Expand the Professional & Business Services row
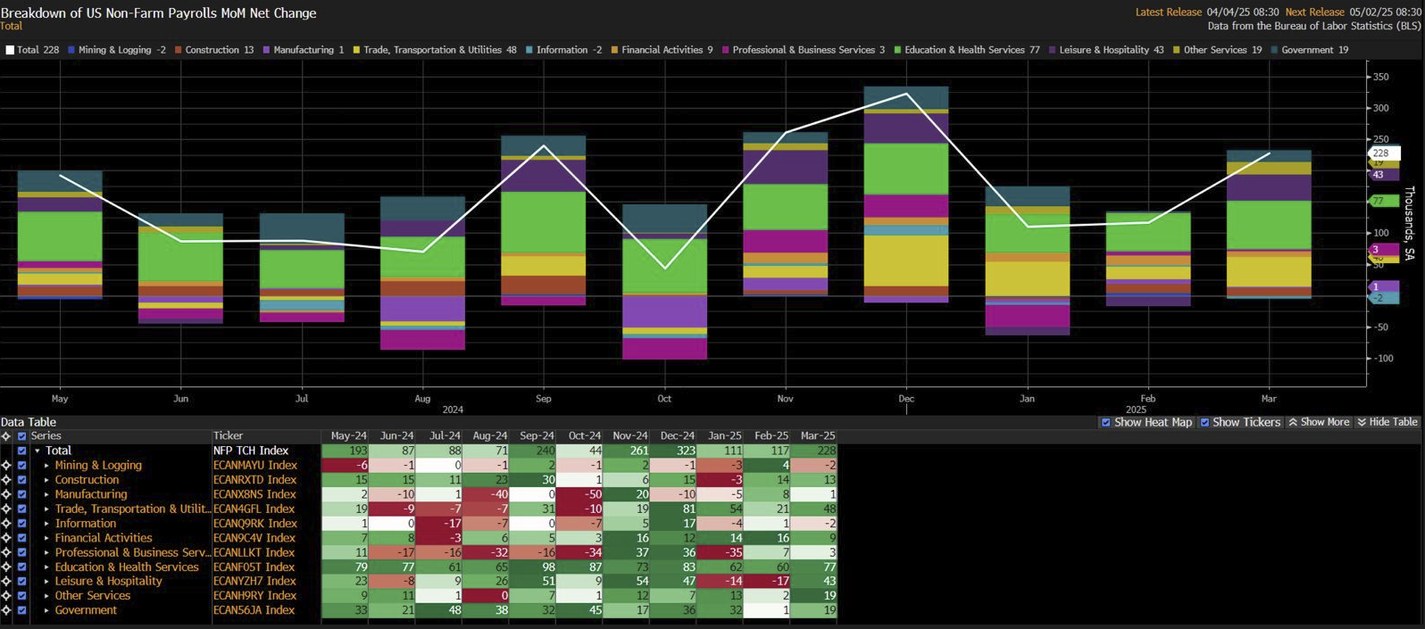 click(x=46, y=553)
